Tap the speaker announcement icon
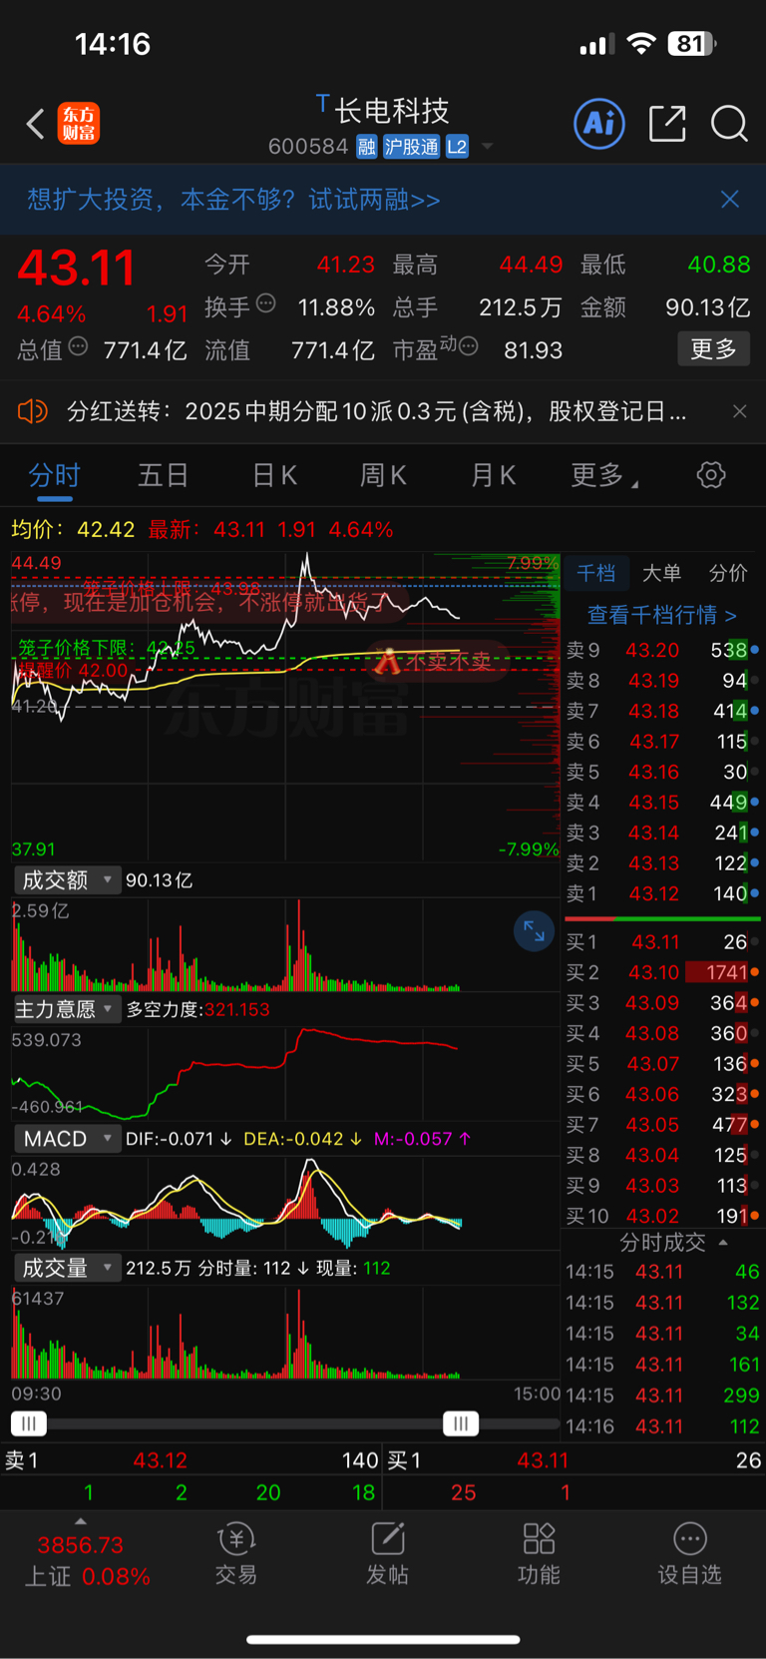The width and height of the screenshot is (766, 1659). (33, 411)
